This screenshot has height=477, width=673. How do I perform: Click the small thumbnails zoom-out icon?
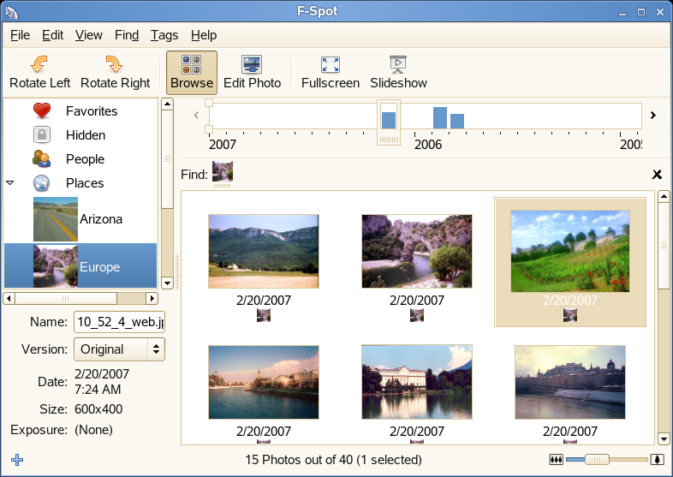tap(556, 460)
